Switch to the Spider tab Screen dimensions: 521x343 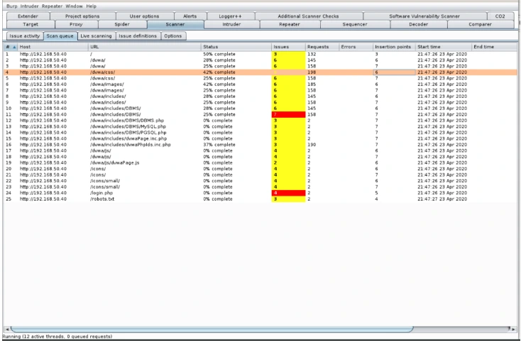(122, 24)
